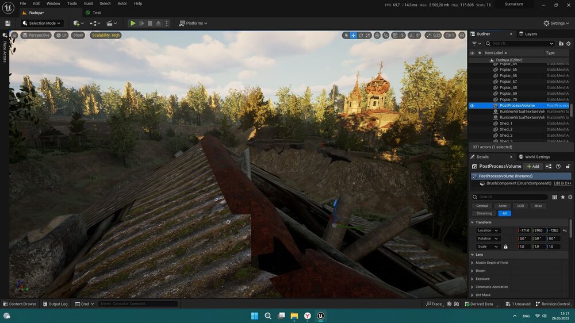
Task: Filter Details by Actor category
Action: (503, 206)
